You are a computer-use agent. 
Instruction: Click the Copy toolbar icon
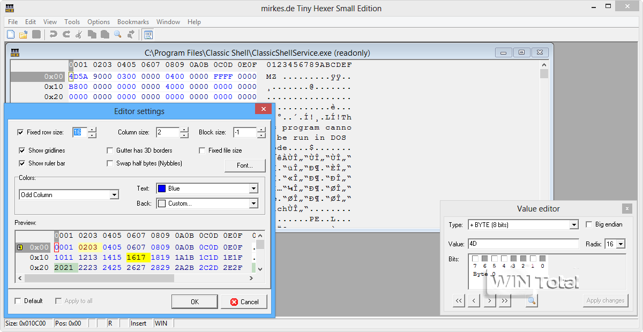[92, 35]
